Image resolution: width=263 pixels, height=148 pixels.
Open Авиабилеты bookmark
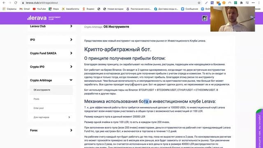point(70,9)
